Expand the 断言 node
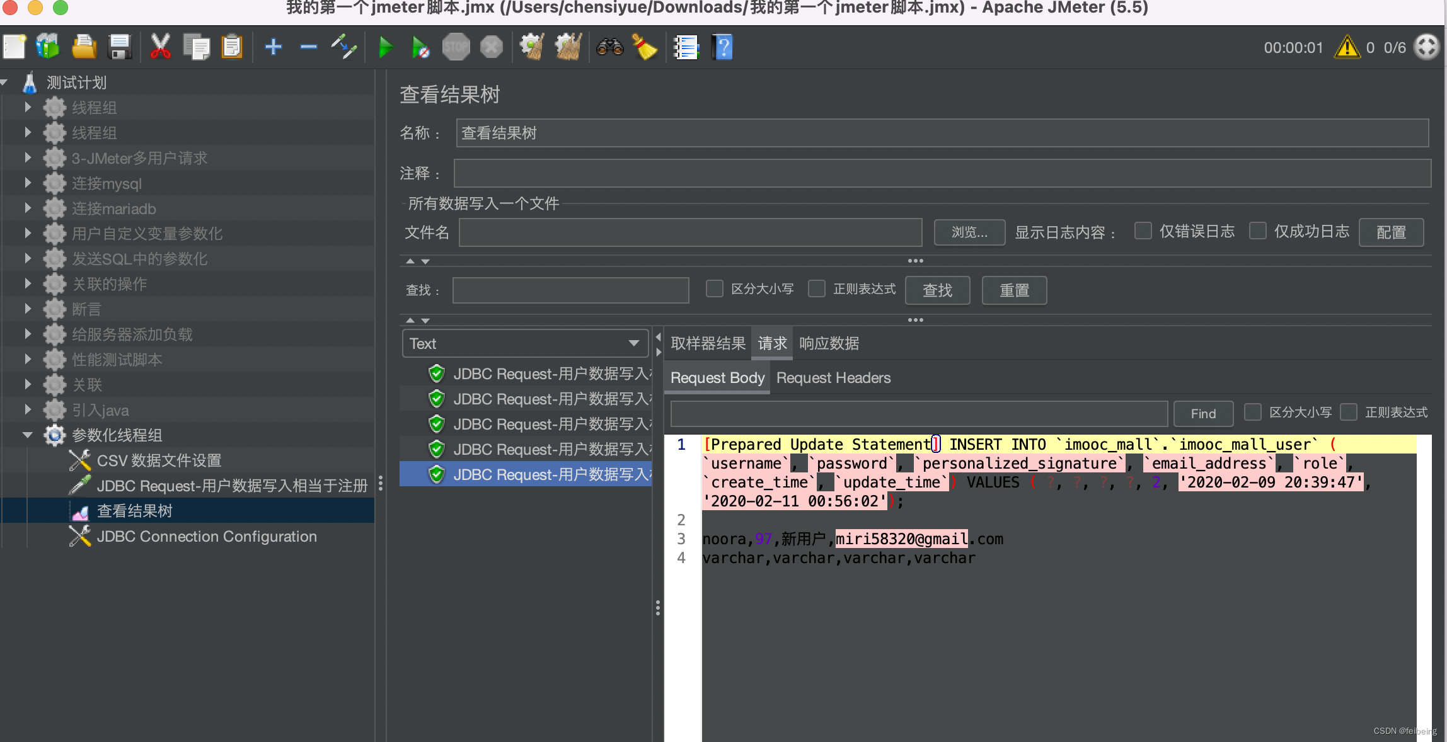This screenshot has width=1447, height=742. [x=28, y=309]
